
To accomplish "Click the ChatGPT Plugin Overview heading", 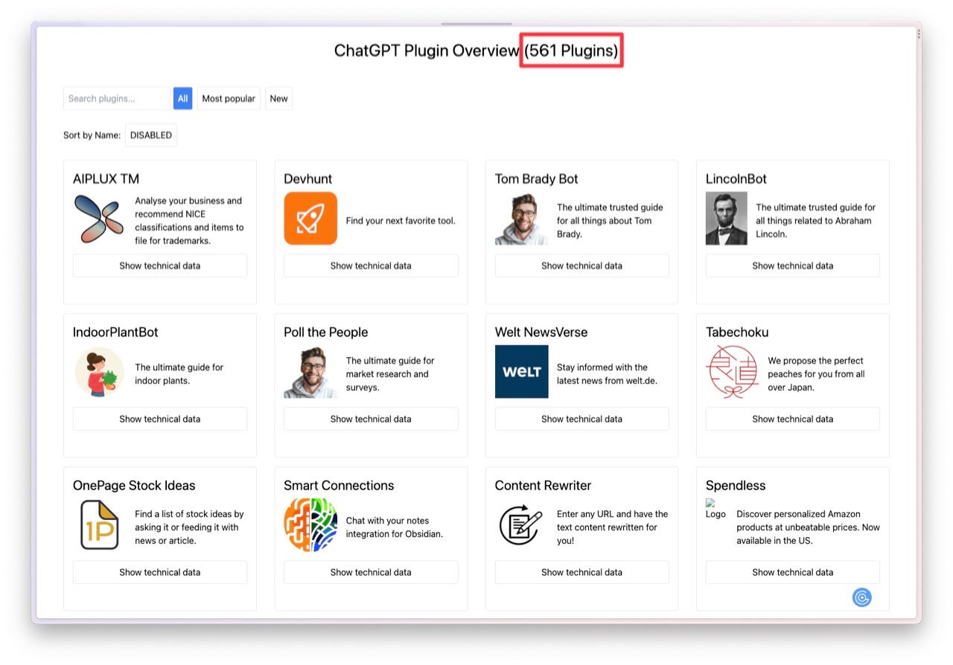I will click(x=427, y=51).
